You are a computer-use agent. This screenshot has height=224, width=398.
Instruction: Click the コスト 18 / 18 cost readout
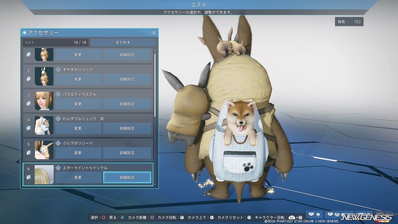56,42
